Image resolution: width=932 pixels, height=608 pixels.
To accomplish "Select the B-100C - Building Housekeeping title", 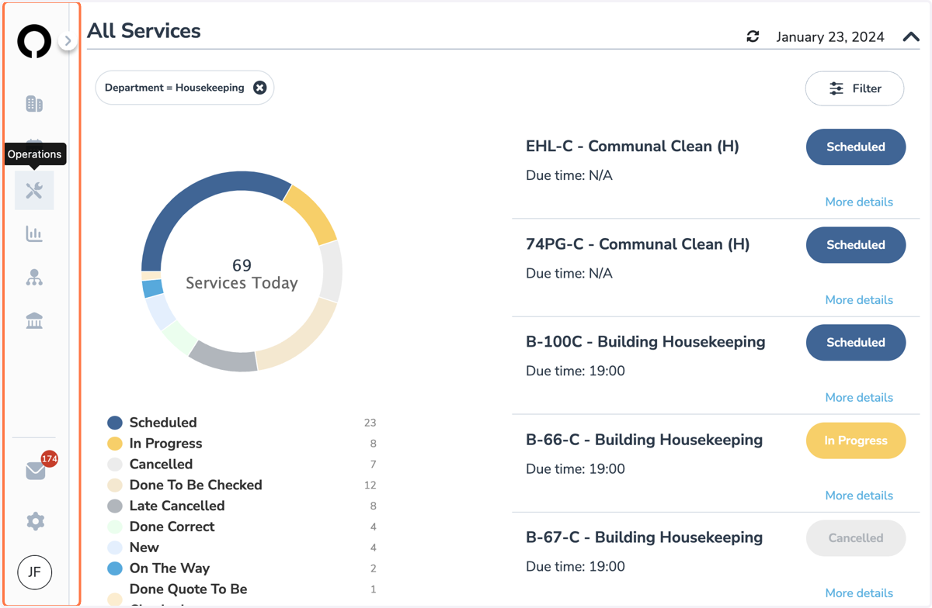I will [x=645, y=342].
